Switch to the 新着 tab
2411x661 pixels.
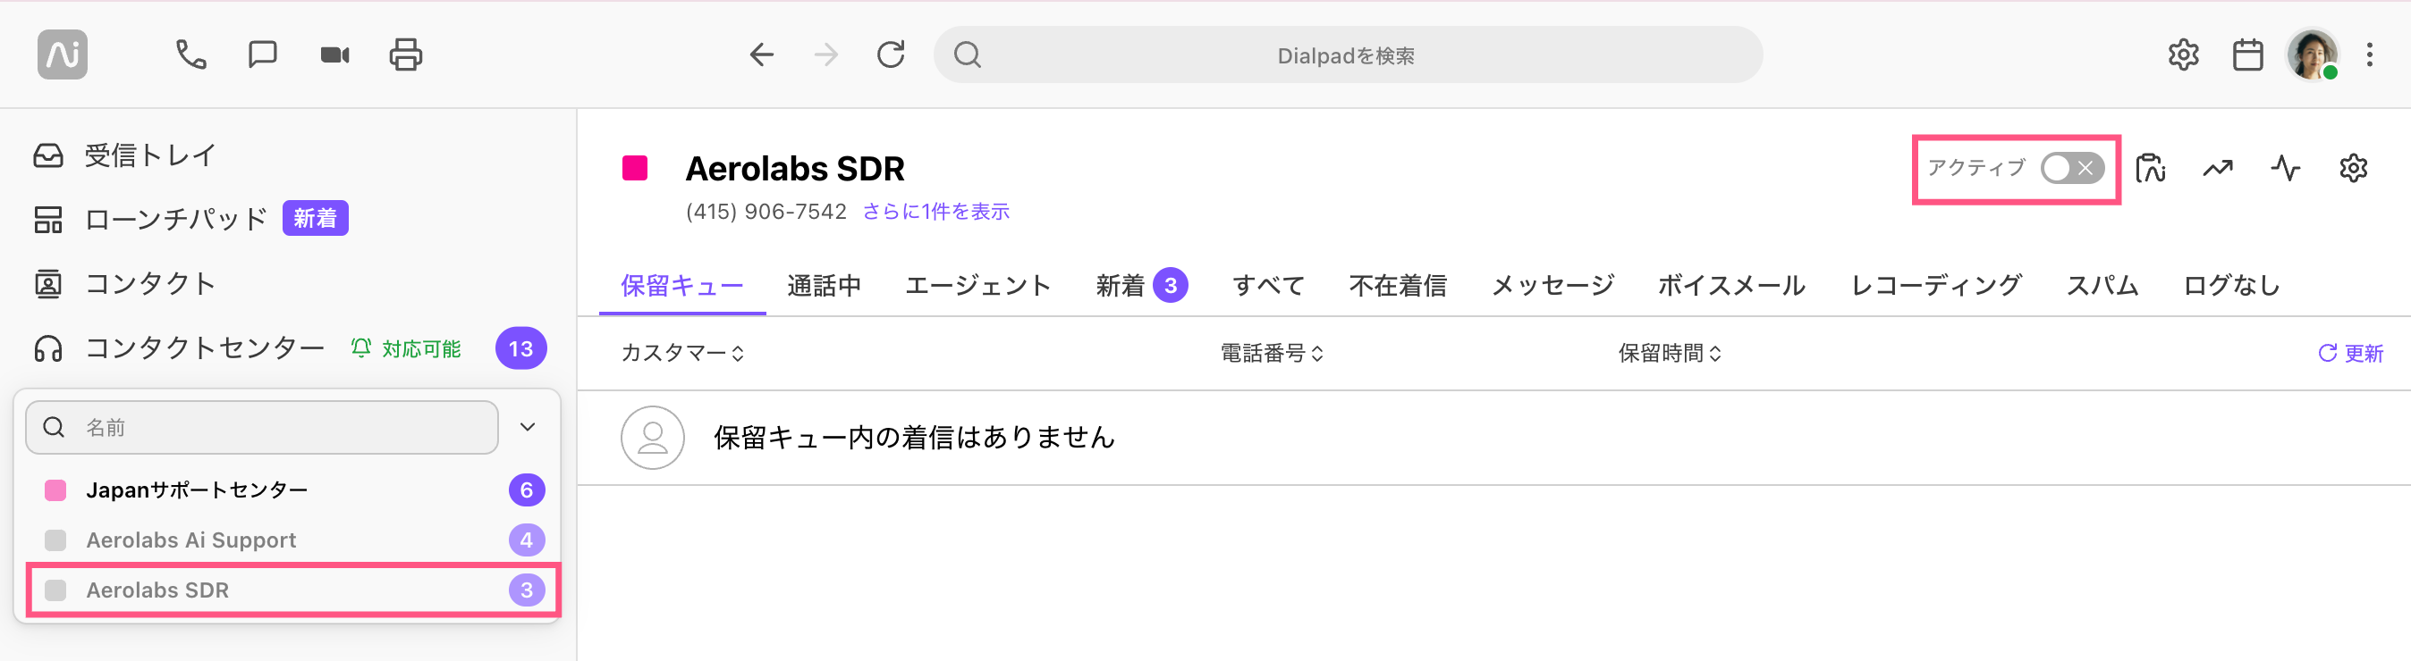point(1142,285)
